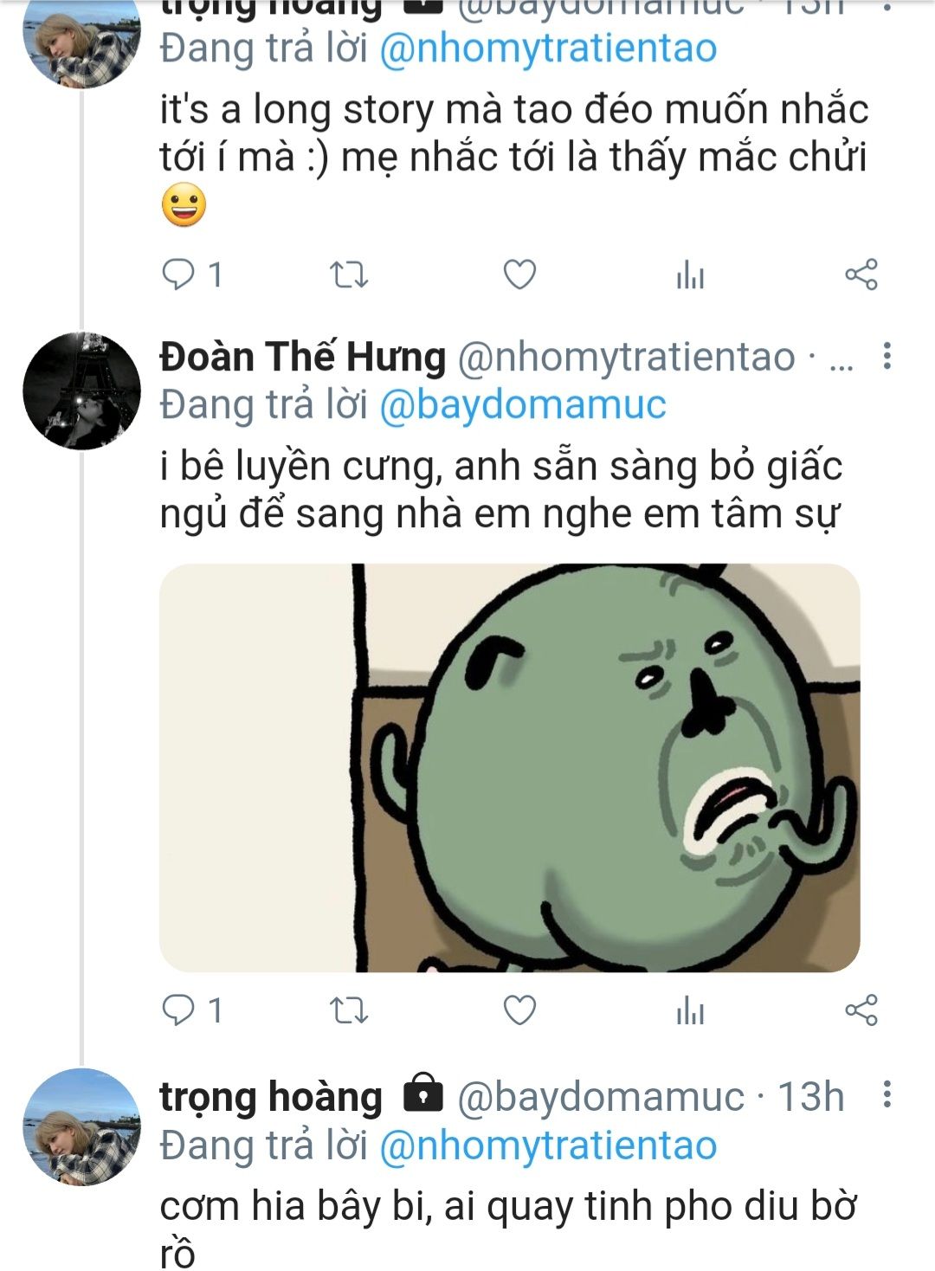Open @nhomytratientao mention in bottom tweet
Image resolution: width=935 pixels, height=1271 pixels.
[548, 1145]
